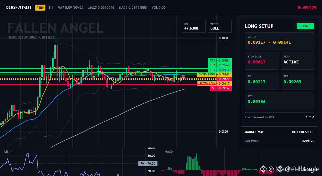The width and height of the screenshot is (322, 176).
Task: Click the red 0.09129 current price tag
Action: (x=224, y=79)
